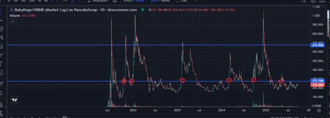
Task: Click the BabyDoge/WBNB chart title
Action: (x=75, y=10)
